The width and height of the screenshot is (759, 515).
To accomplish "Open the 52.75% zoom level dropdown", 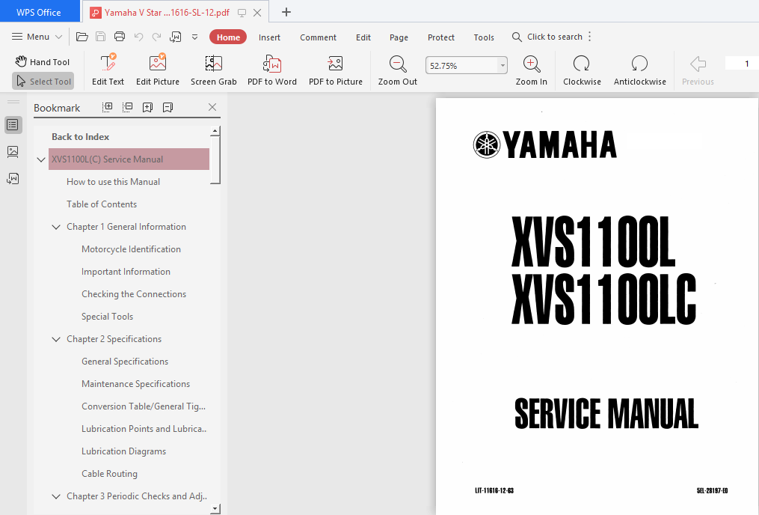I will [x=503, y=65].
